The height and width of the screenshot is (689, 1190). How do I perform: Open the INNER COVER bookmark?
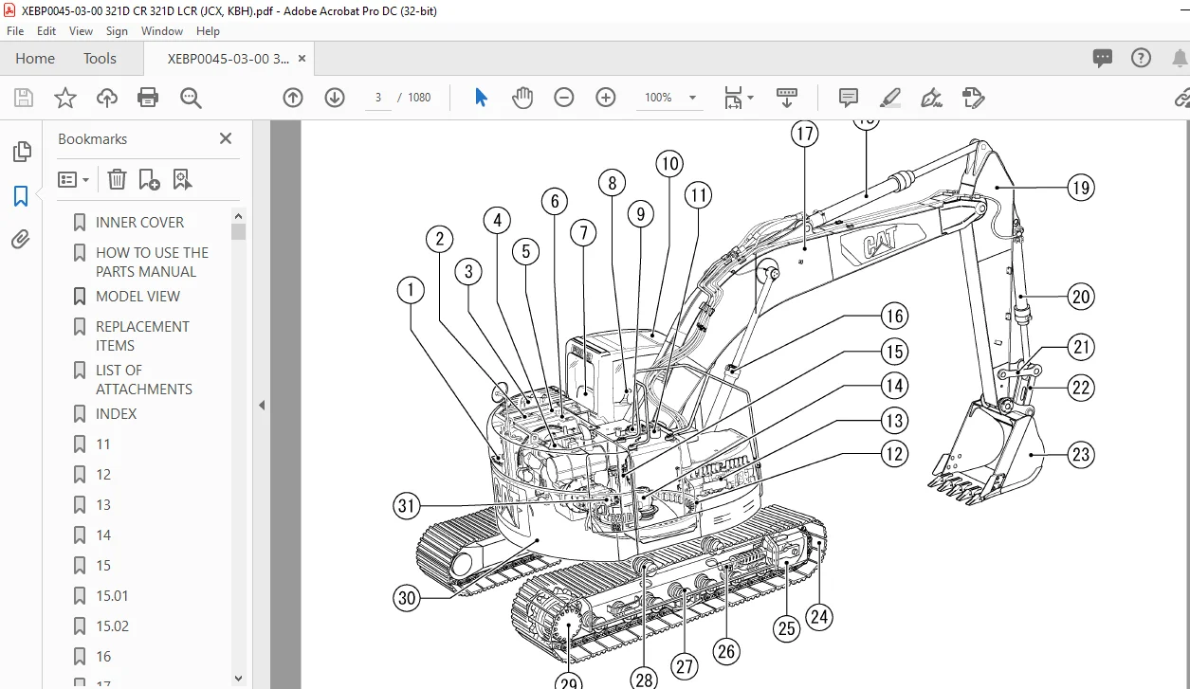140,222
